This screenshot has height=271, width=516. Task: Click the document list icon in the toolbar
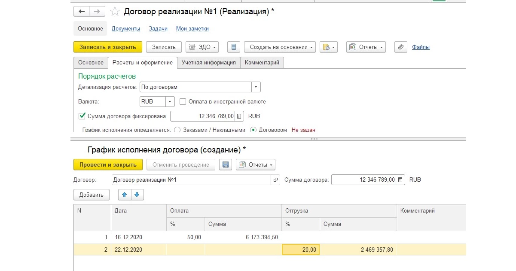233,47
